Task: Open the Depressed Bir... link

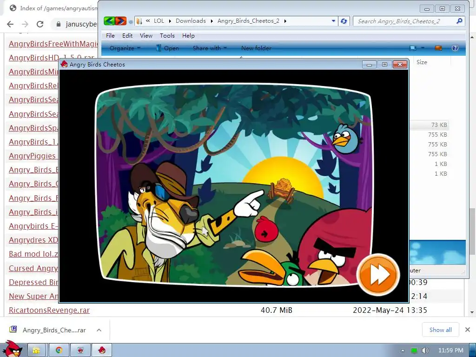Action: [33, 282]
